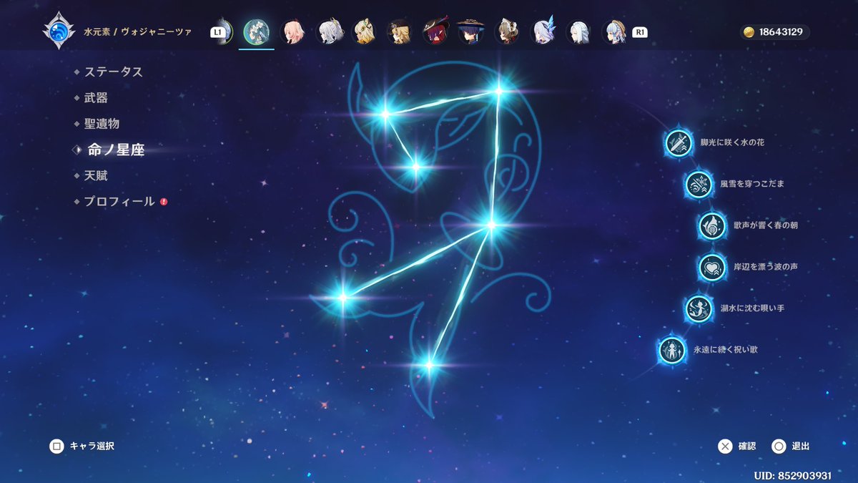Click the Mora balance 18643129
The image size is (858, 483).
tap(781, 32)
